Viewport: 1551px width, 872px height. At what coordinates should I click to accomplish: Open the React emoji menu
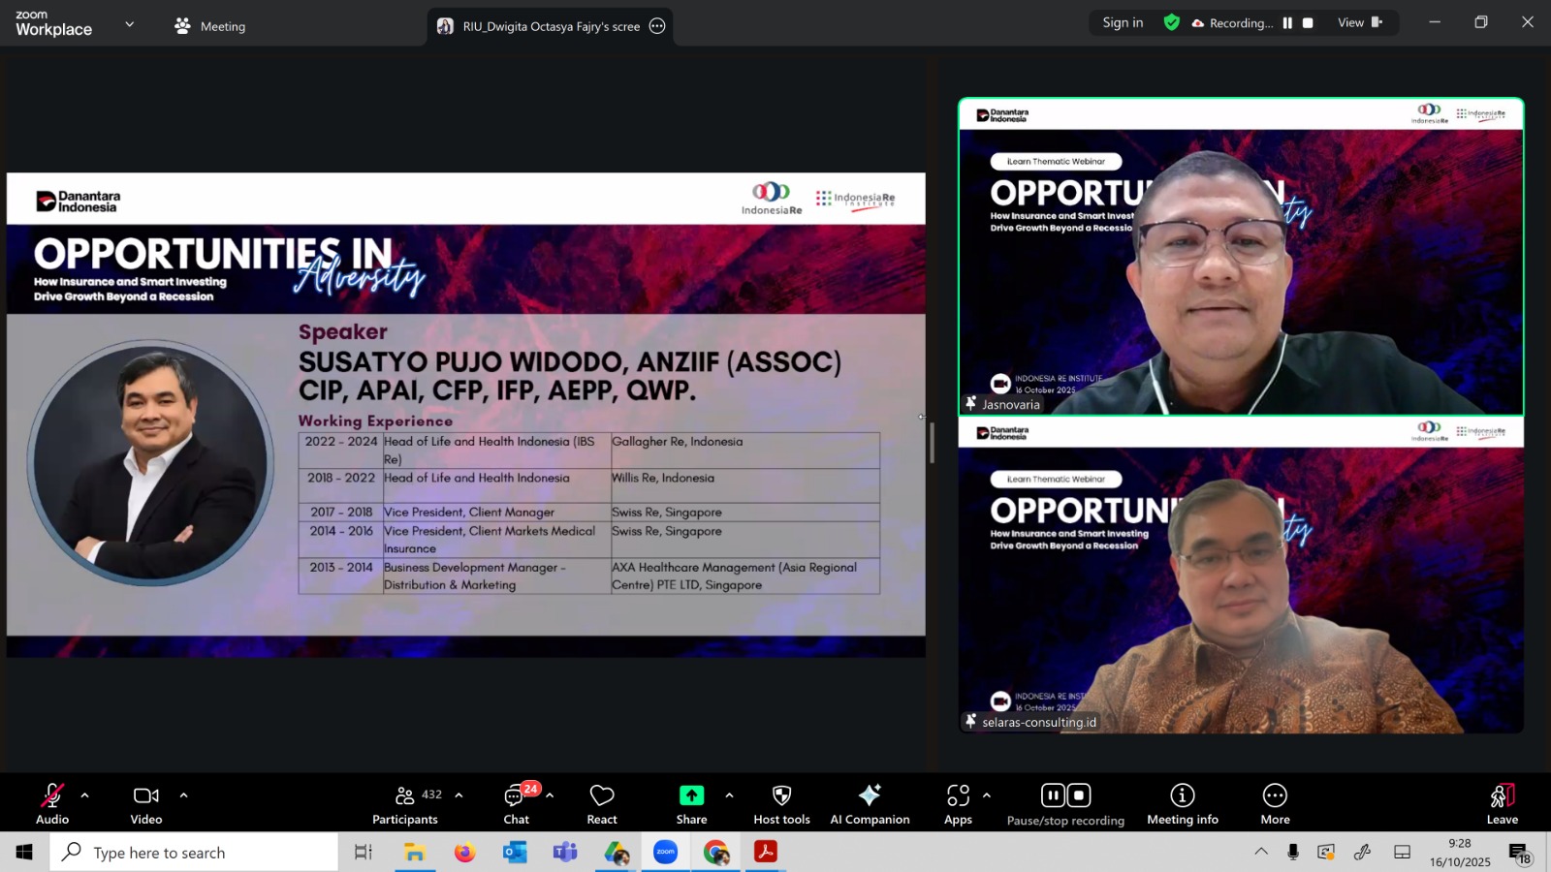click(601, 804)
